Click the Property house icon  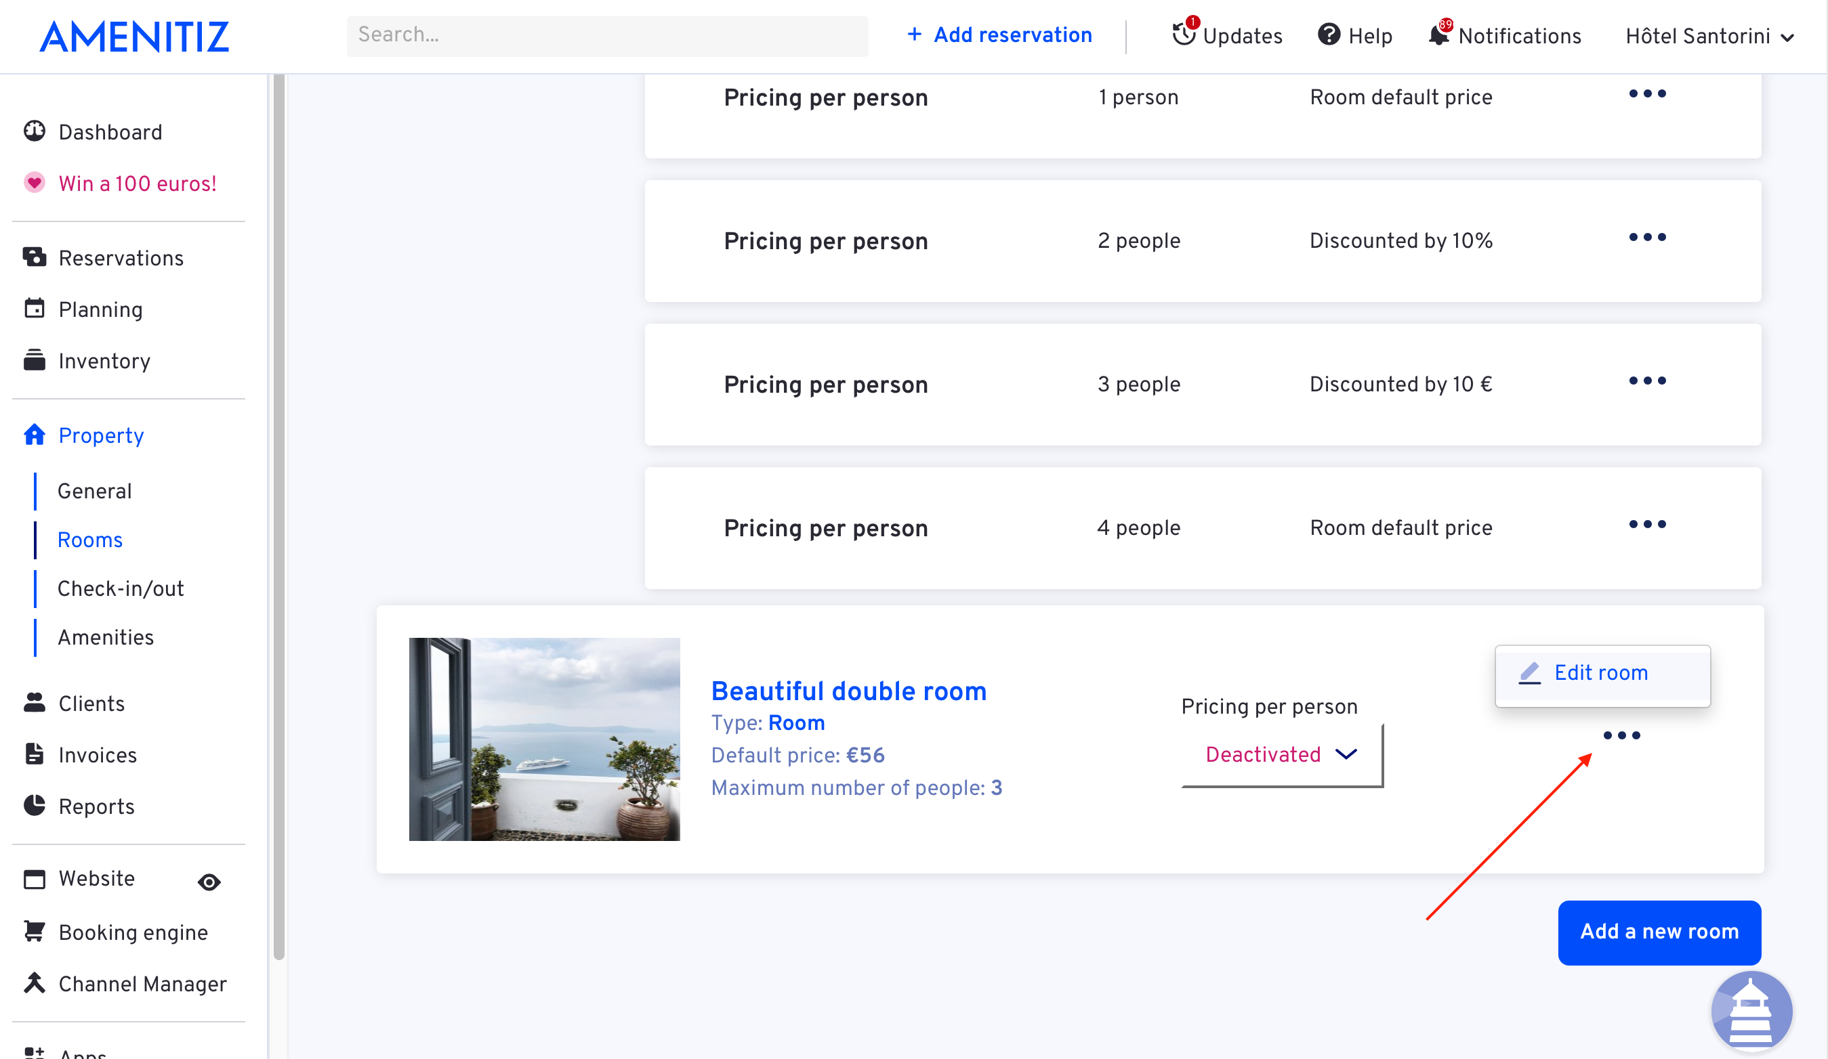[34, 435]
